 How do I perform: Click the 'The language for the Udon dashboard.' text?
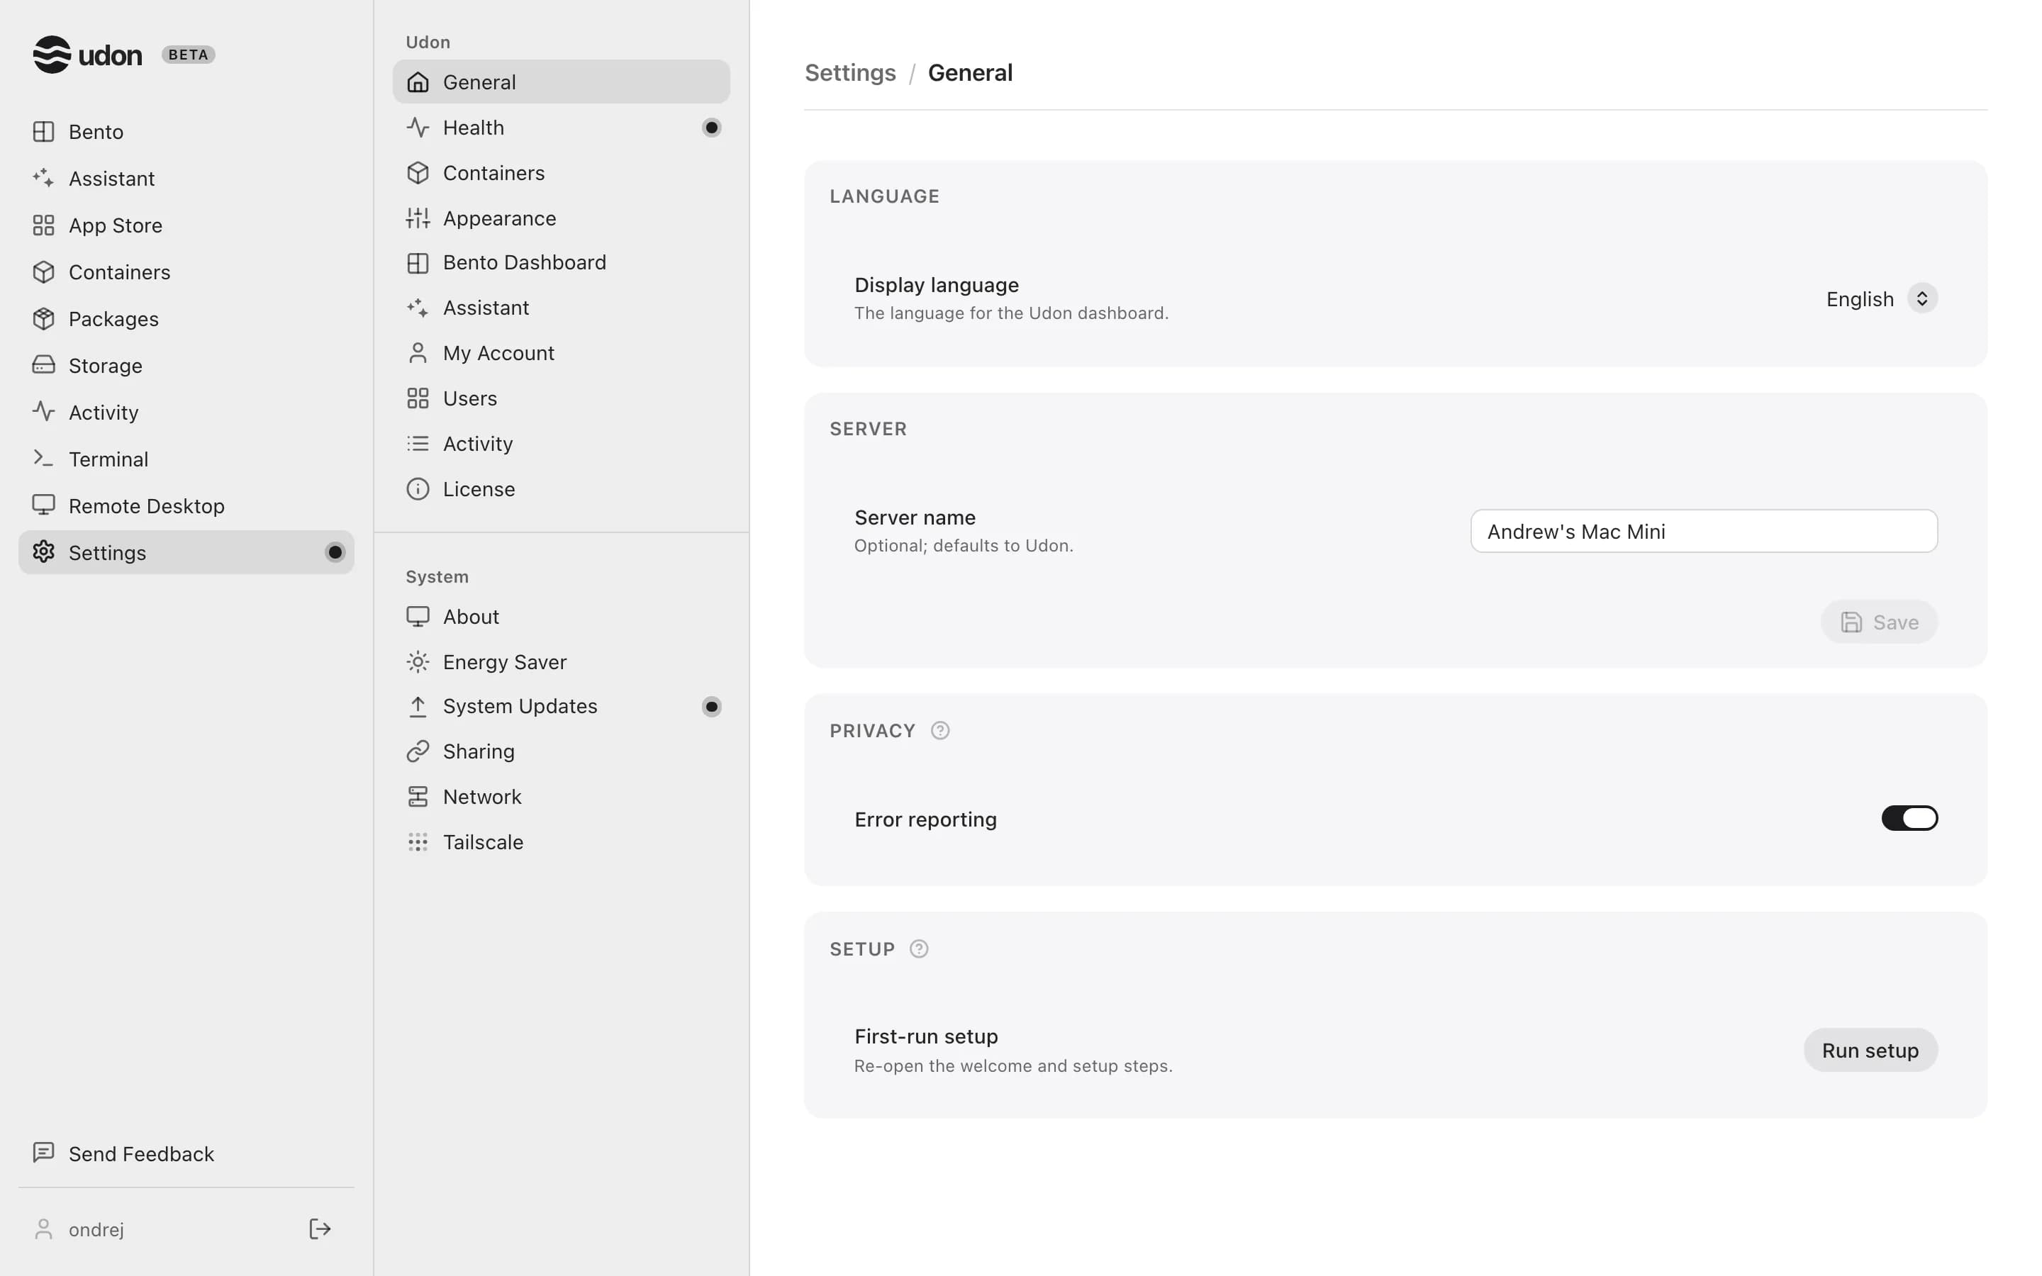1011,313
